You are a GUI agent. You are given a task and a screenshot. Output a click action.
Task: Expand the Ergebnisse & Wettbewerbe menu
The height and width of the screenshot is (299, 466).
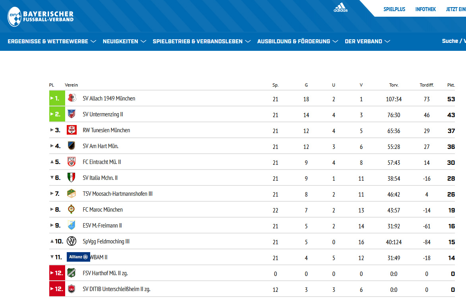tap(52, 41)
